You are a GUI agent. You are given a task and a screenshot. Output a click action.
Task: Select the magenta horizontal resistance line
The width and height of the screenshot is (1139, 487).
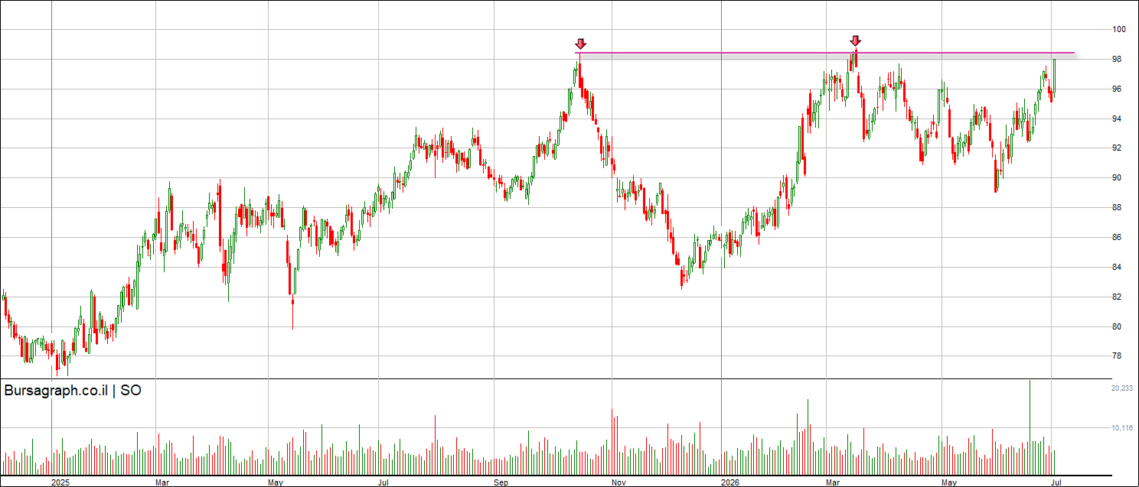point(825,53)
